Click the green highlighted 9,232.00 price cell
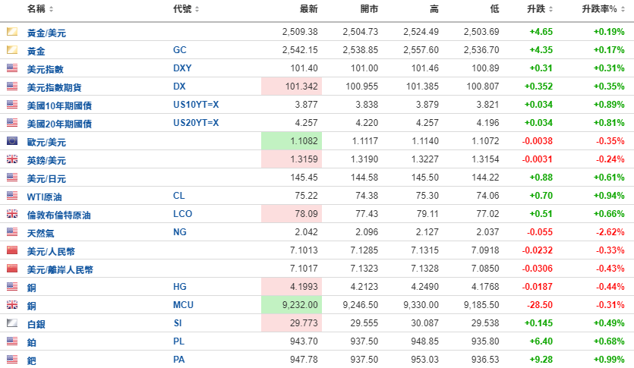 291,305
